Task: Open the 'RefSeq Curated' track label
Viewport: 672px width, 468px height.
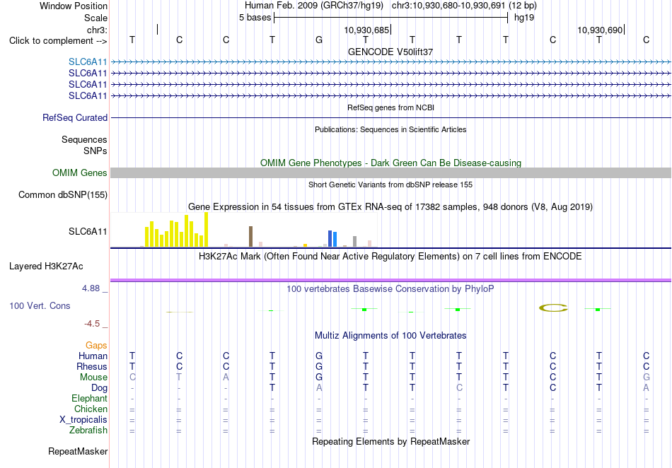Action: click(x=74, y=118)
